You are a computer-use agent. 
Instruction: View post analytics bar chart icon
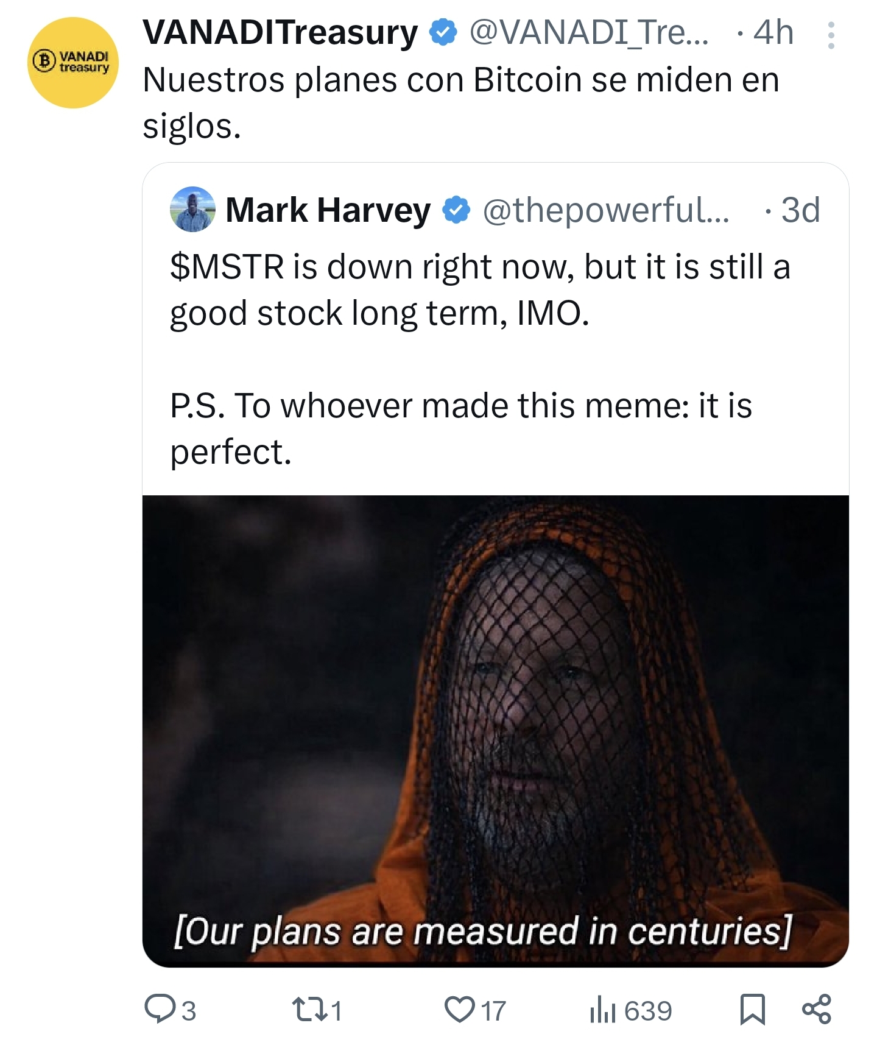[603, 1009]
